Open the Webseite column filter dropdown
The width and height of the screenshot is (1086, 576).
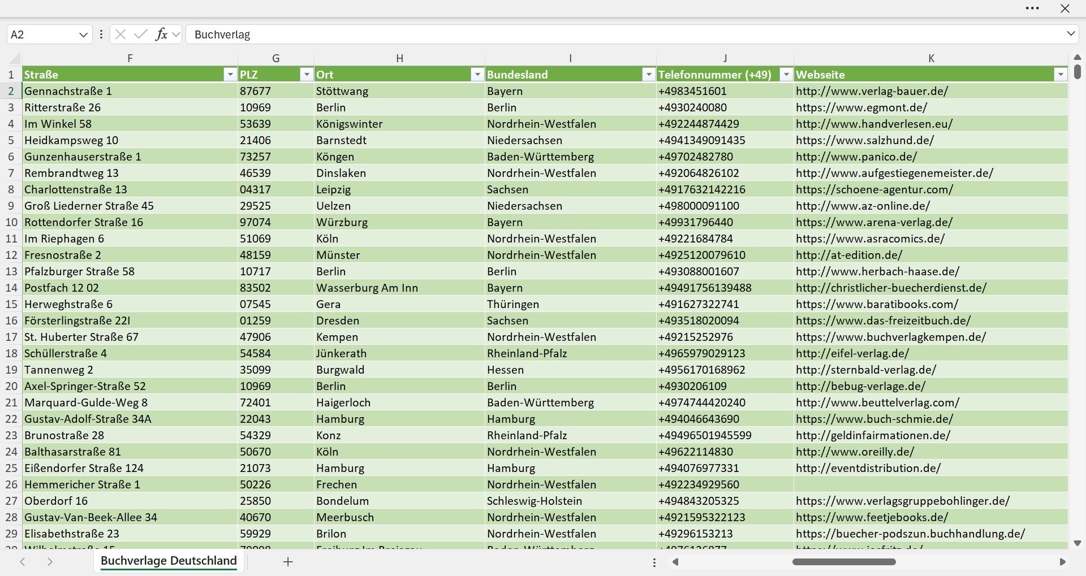pos(1061,75)
